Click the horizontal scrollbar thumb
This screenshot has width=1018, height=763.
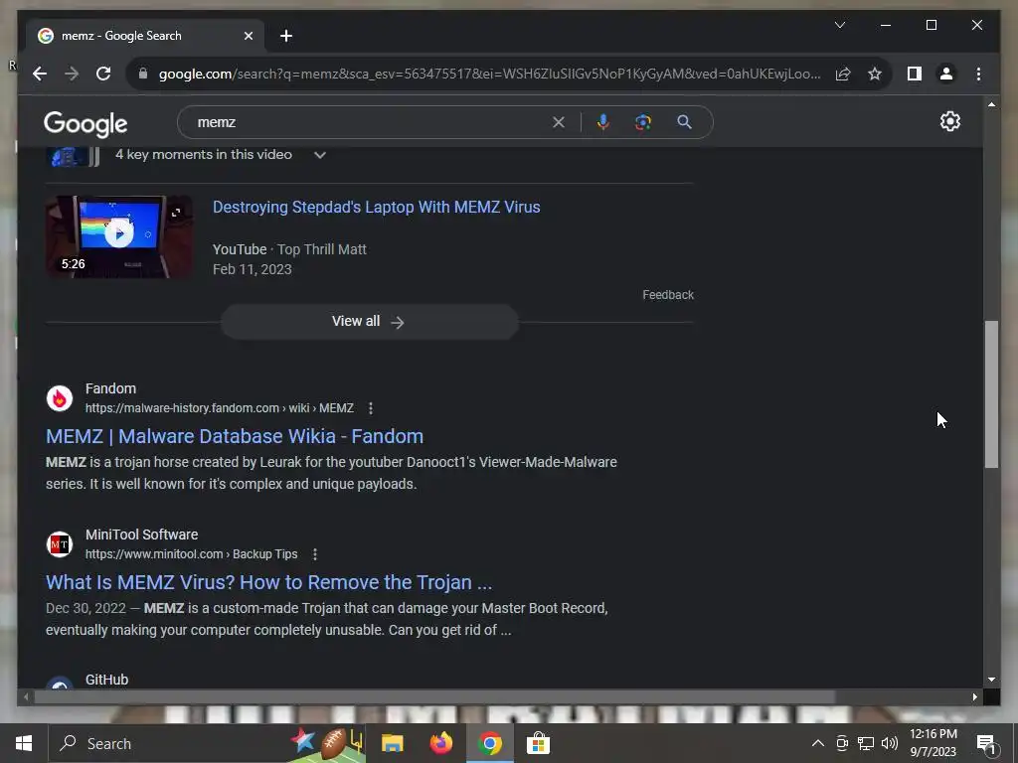[x=433, y=696]
